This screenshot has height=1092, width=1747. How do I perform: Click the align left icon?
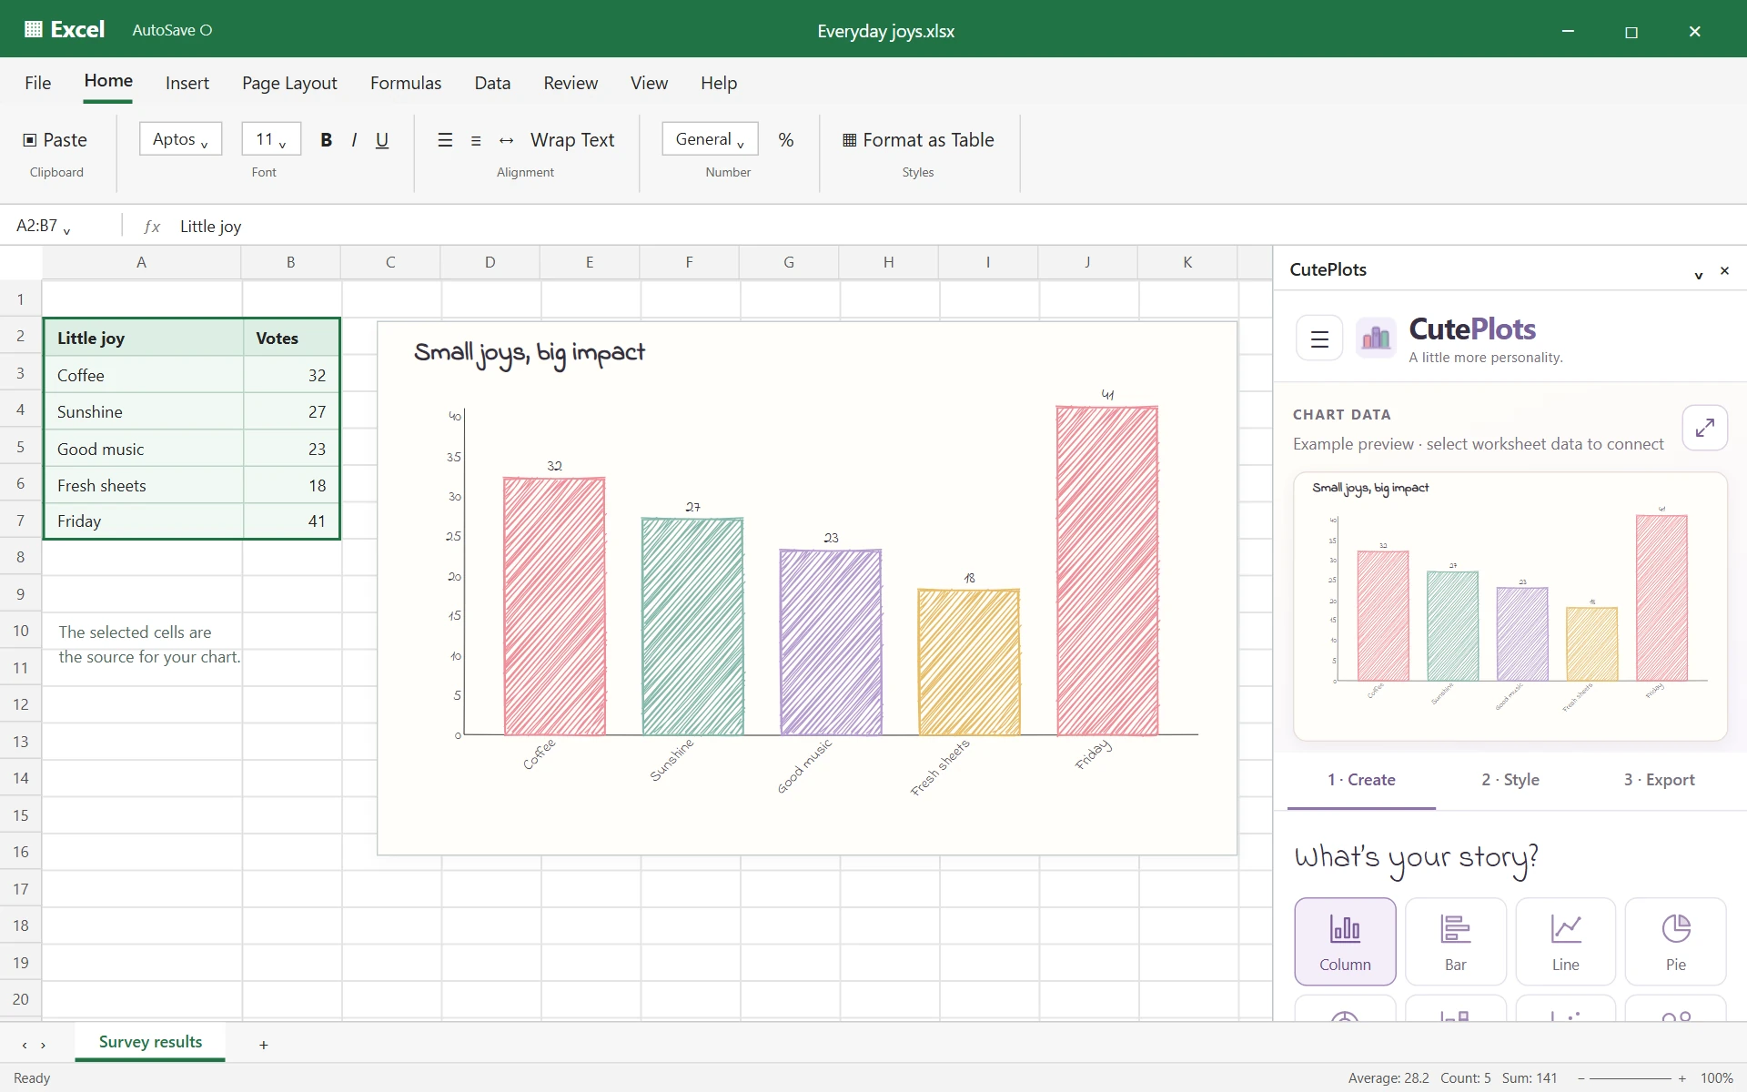[x=445, y=139]
